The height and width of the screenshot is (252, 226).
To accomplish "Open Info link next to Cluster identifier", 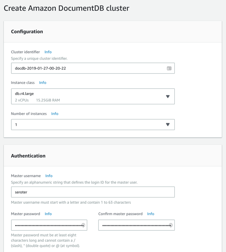I will [x=48, y=52].
